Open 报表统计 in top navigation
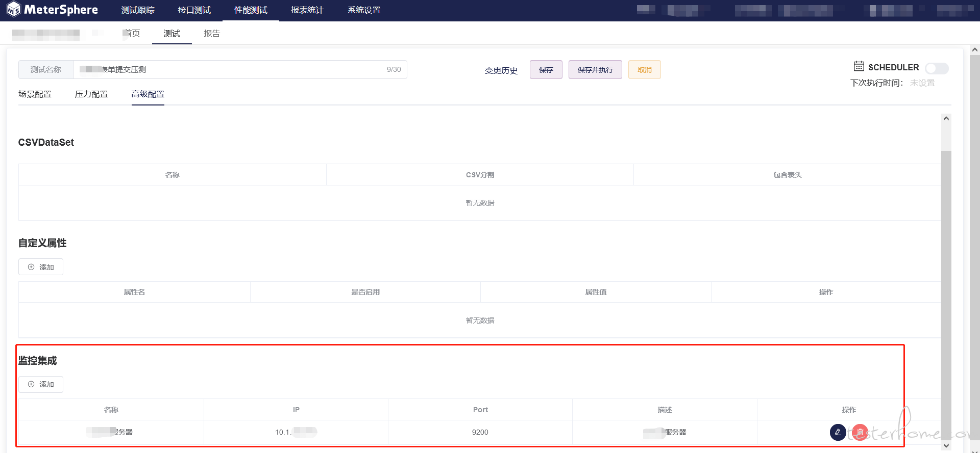The height and width of the screenshot is (453, 980). [x=307, y=10]
